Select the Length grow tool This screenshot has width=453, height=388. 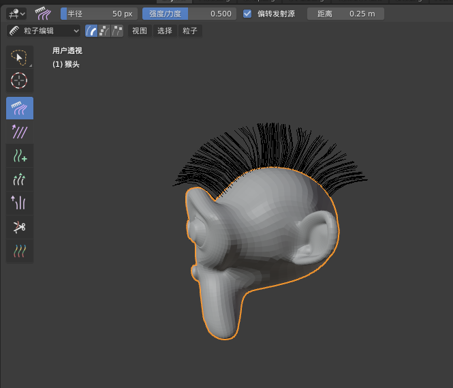(x=20, y=179)
